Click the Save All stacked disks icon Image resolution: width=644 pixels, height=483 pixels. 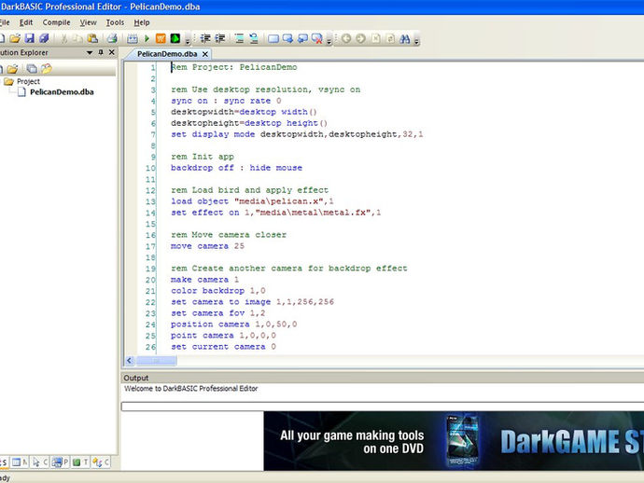click(x=44, y=38)
